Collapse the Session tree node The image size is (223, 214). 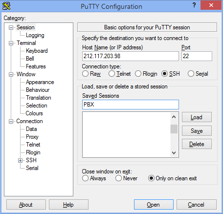click(x=11, y=27)
